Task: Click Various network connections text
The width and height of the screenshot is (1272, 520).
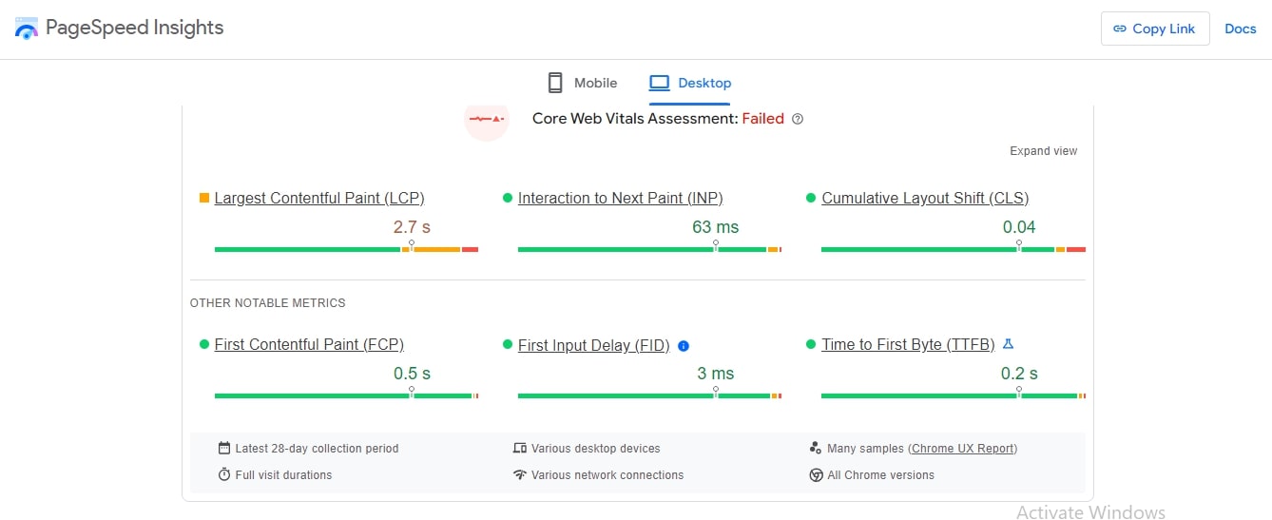Action: click(x=607, y=475)
